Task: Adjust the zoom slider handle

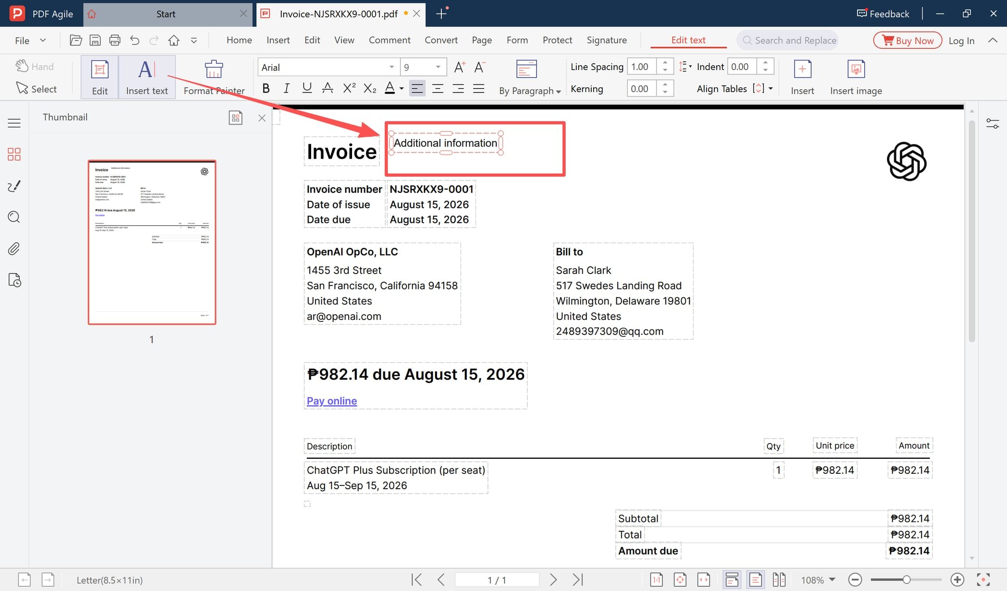Action: coord(907,579)
